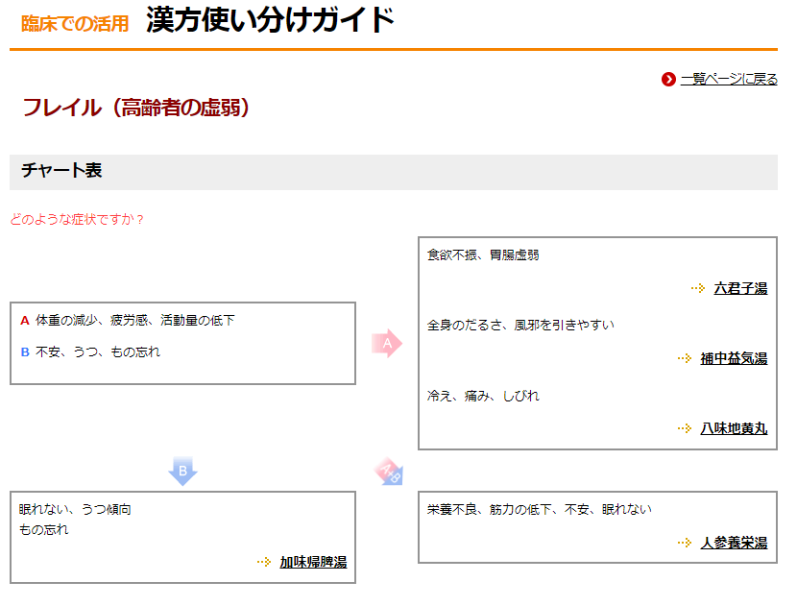
Task: Click the フレイル（高齢者の虚弱） heading
Action: tap(136, 108)
